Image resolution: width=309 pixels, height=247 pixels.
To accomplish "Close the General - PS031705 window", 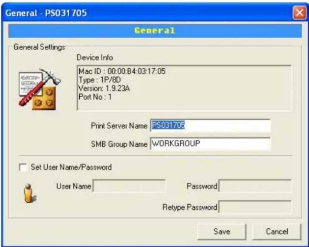I will [x=299, y=13].
